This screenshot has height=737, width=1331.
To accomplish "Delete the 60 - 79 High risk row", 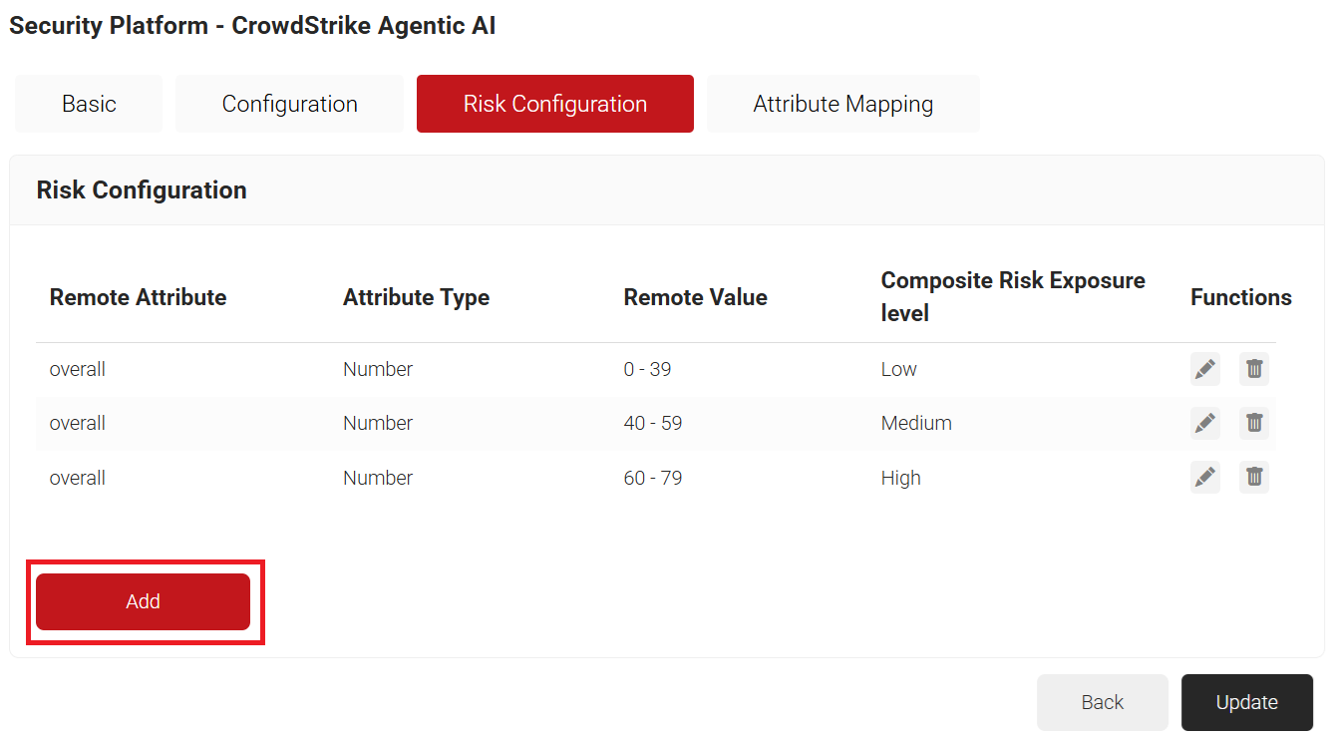I will [1254, 478].
